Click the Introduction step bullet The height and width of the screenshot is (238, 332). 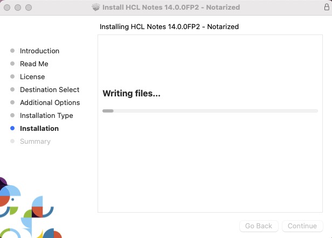12,51
